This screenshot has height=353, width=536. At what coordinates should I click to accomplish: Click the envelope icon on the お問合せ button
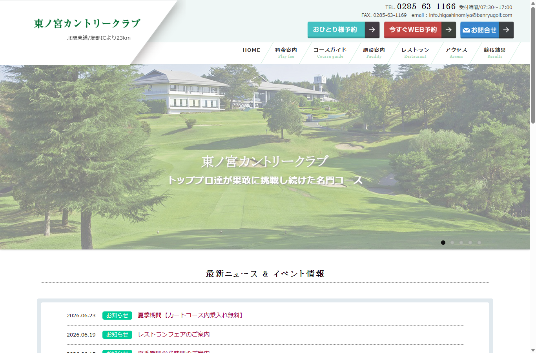pyautogui.click(x=466, y=30)
